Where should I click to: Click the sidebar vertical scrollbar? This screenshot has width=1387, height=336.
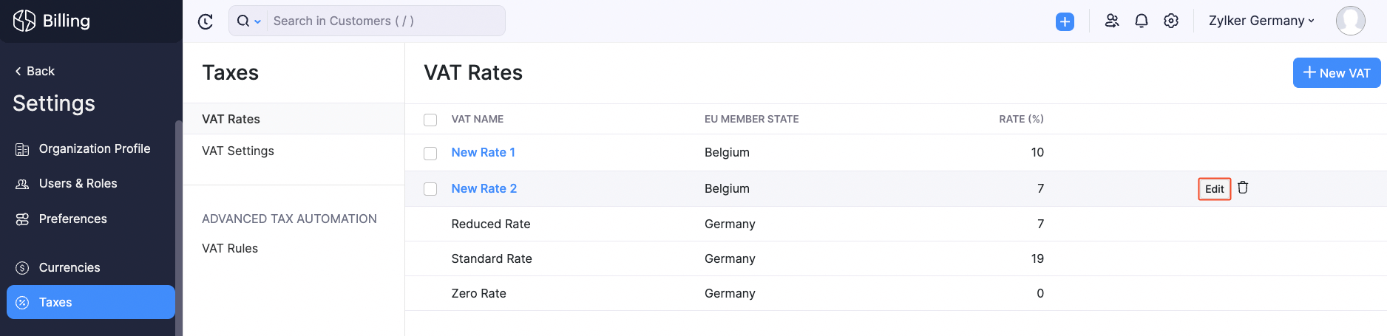pos(178,222)
